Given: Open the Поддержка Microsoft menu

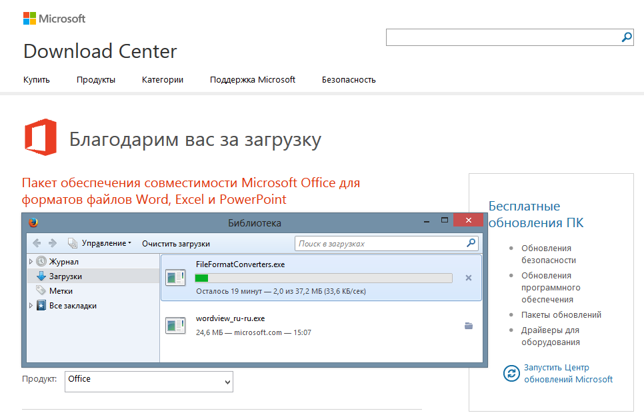Looking at the screenshot, I should 252,79.
